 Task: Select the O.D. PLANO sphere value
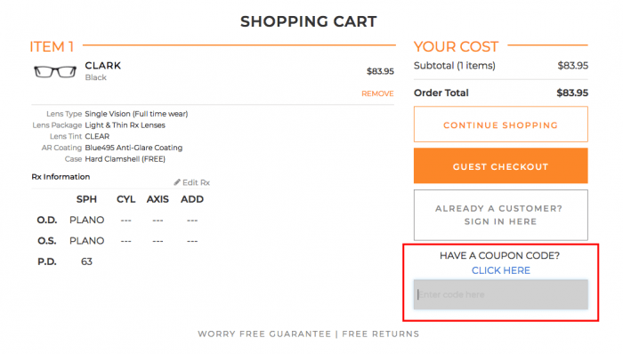point(86,220)
